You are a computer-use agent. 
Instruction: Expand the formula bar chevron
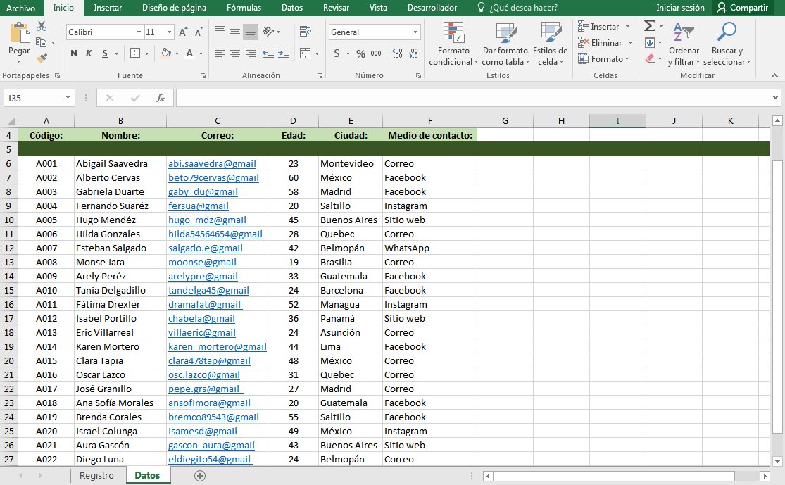pyautogui.click(x=775, y=98)
